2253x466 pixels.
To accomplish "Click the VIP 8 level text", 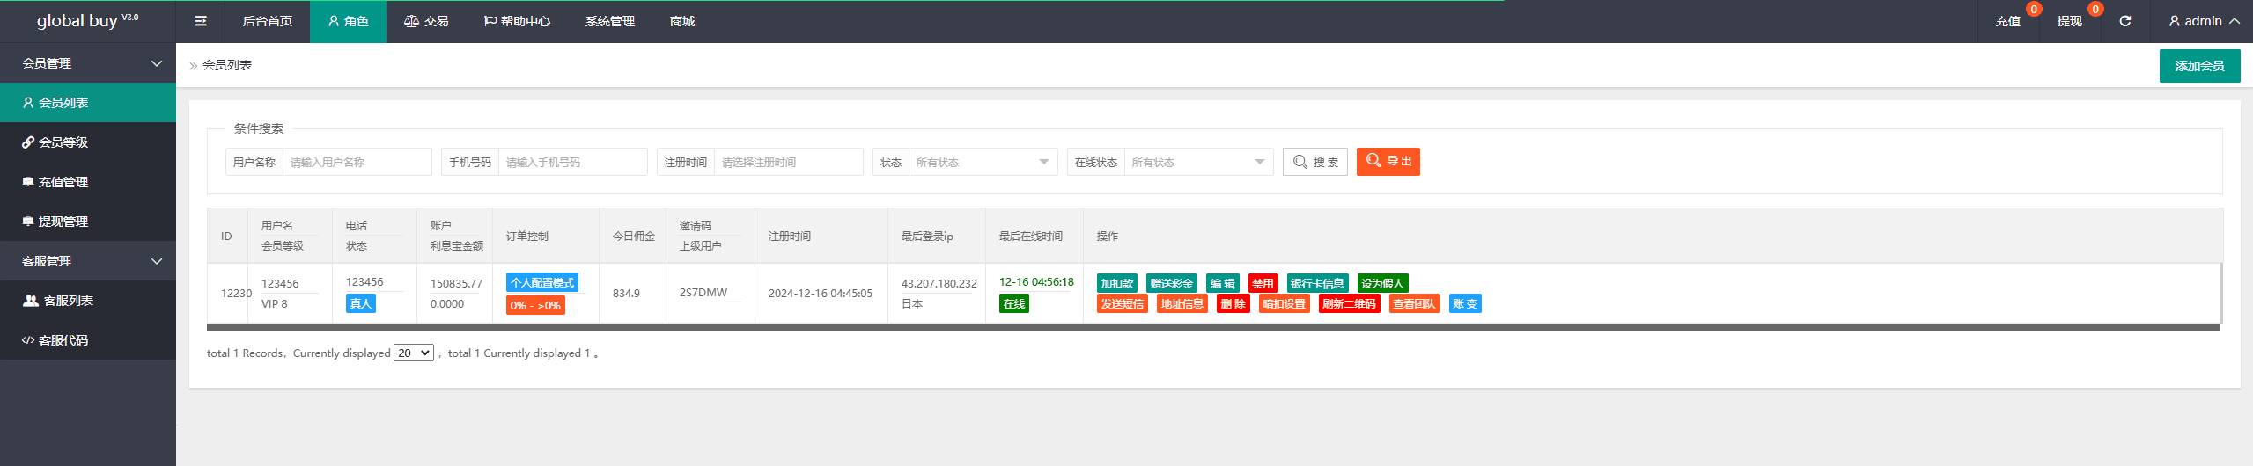I will click(x=274, y=304).
